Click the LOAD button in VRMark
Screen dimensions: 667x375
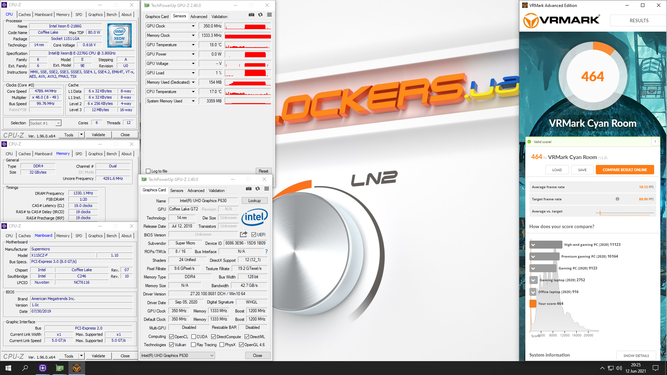coord(557,170)
